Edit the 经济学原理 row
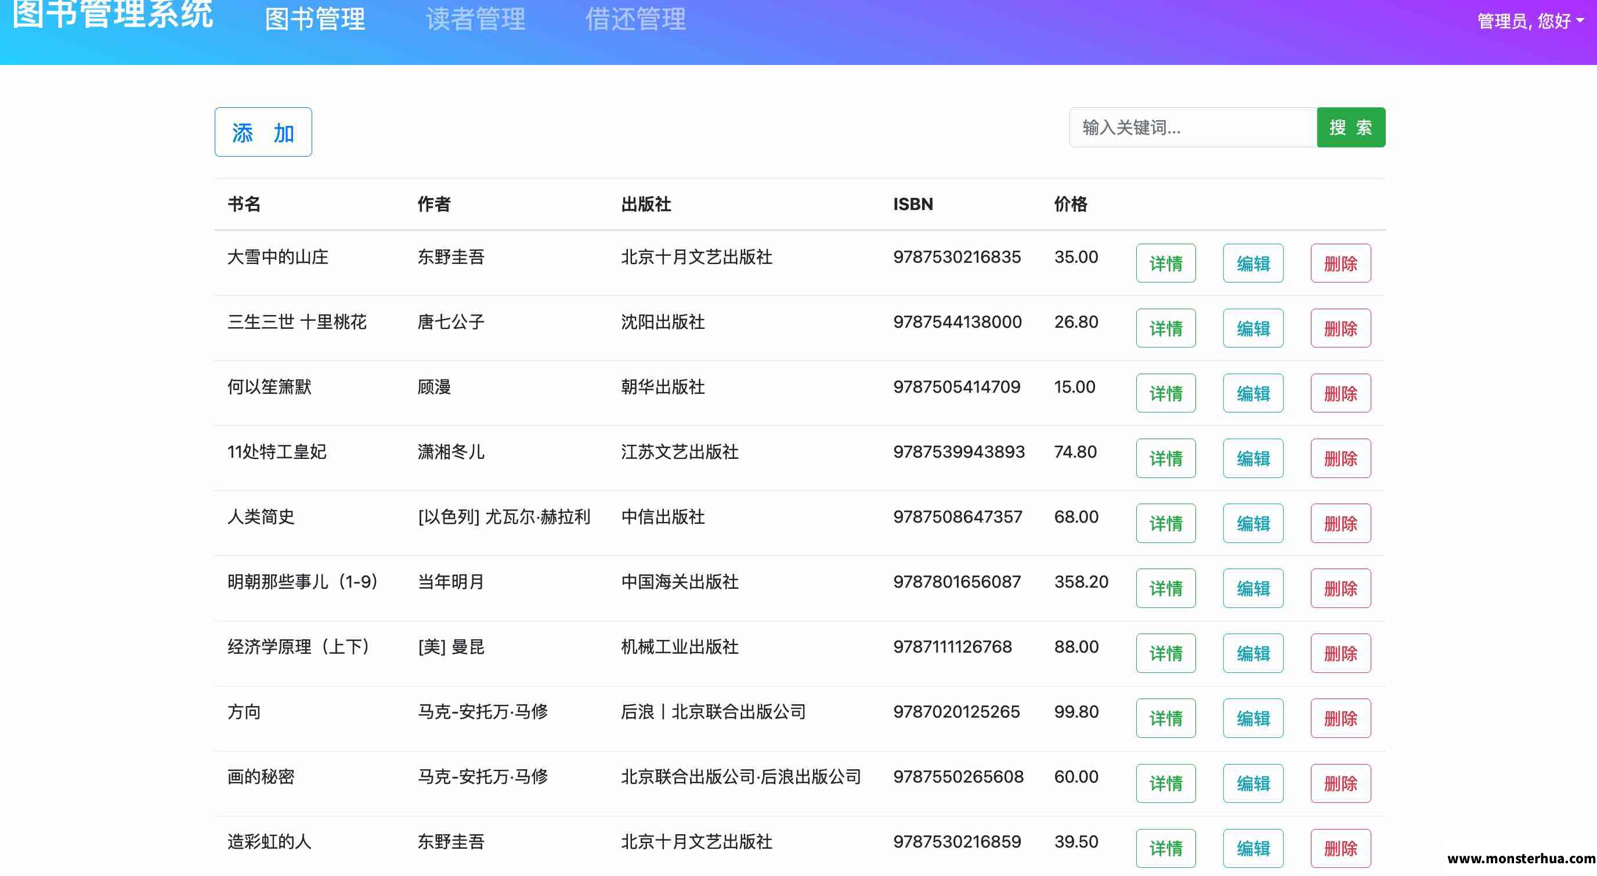This screenshot has width=1597, height=876. (1253, 653)
